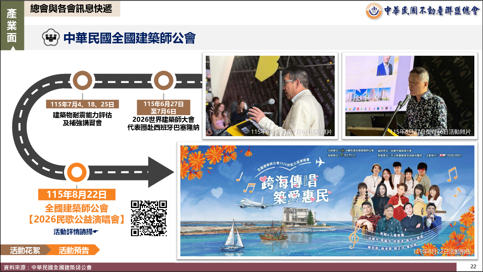This screenshot has height=272, width=483.
Task: Click the date label 115年6月27日至7月6日
Action: click(164, 107)
